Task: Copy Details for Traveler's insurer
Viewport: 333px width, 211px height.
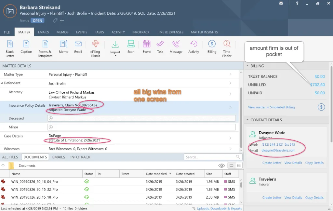Action: pos(314,198)
